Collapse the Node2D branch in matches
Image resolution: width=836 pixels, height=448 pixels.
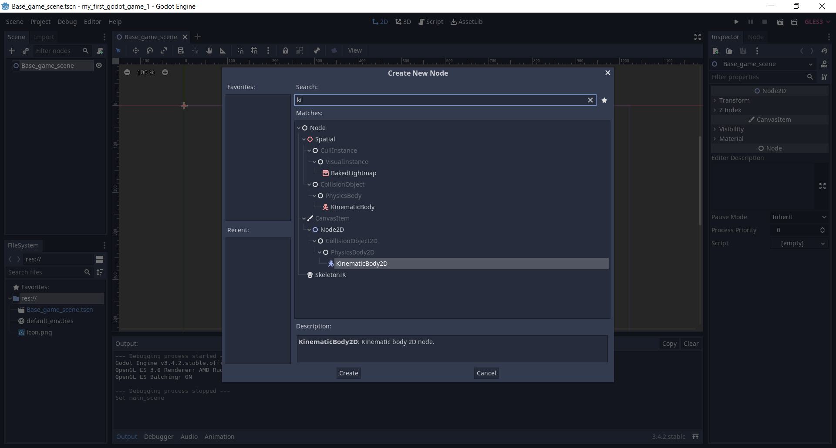(x=309, y=230)
